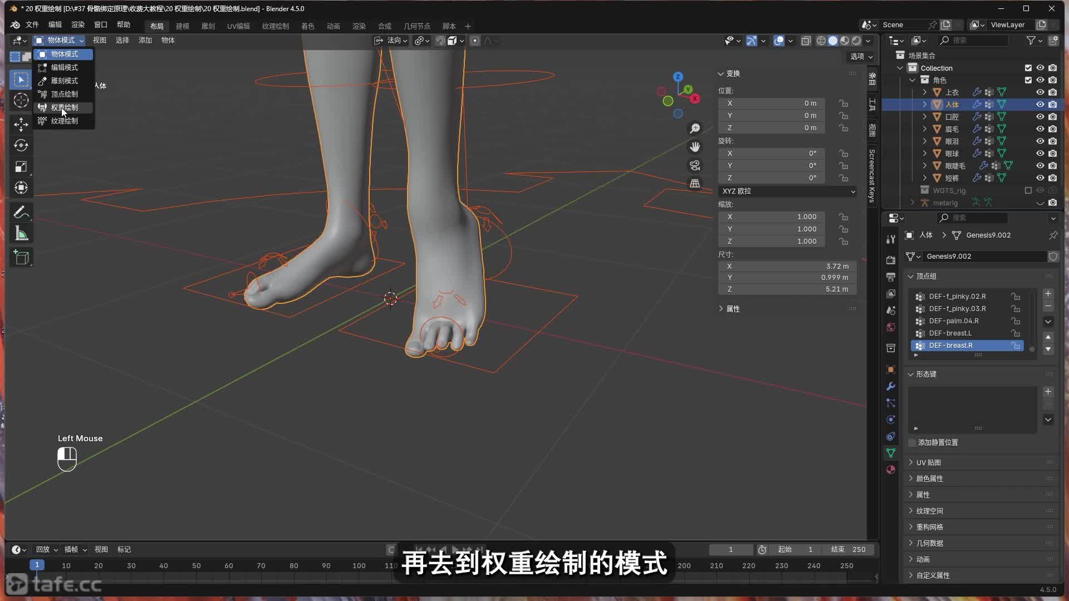1069x601 pixels.
Task: Open the object mode dropdown
Action: 59,41
